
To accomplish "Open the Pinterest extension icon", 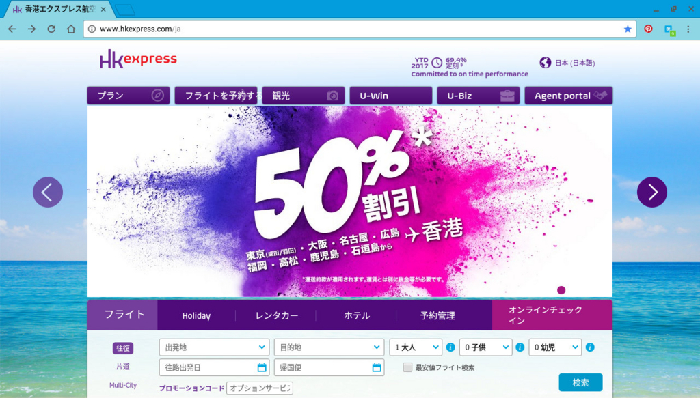I will tap(648, 29).
